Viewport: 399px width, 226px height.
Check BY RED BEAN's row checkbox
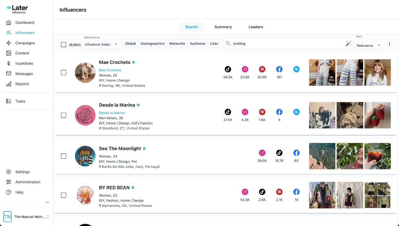64,195
